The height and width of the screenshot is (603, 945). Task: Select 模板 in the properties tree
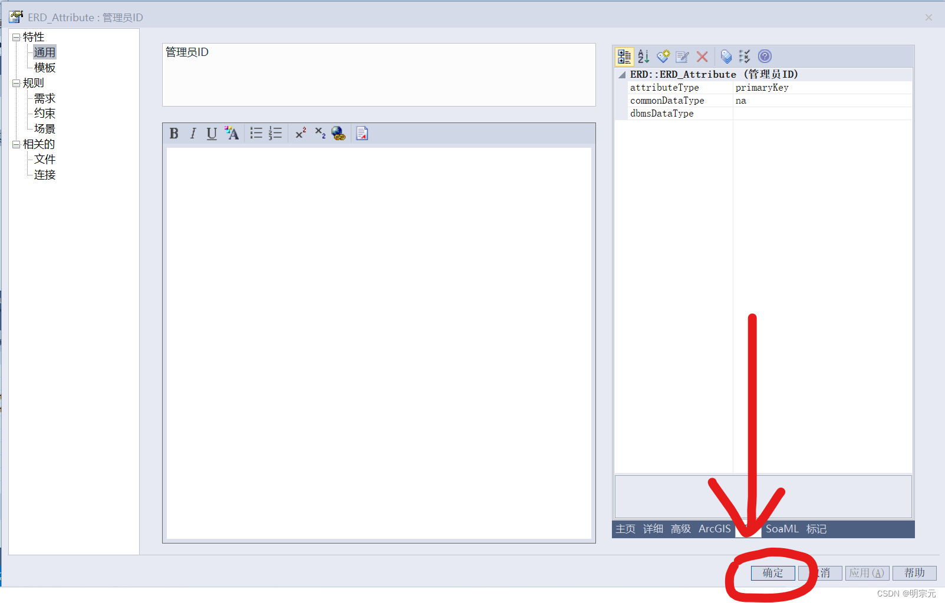click(45, 68)
